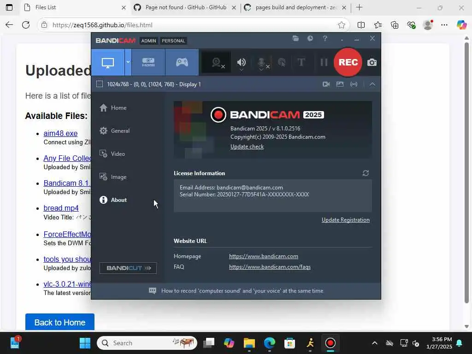The height and width of the screenshot is (354, 472).
Task: Take a screenshot with the camera icon
Action: point(372,62)
